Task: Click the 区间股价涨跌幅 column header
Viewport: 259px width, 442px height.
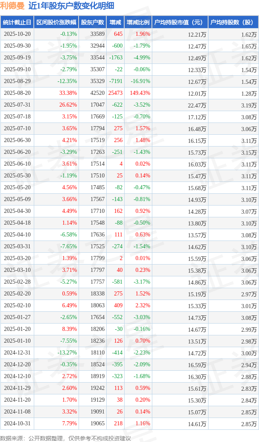Action: [56, 22]
